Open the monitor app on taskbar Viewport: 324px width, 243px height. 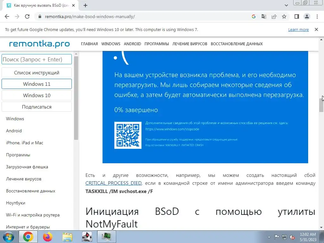point(106,237)
